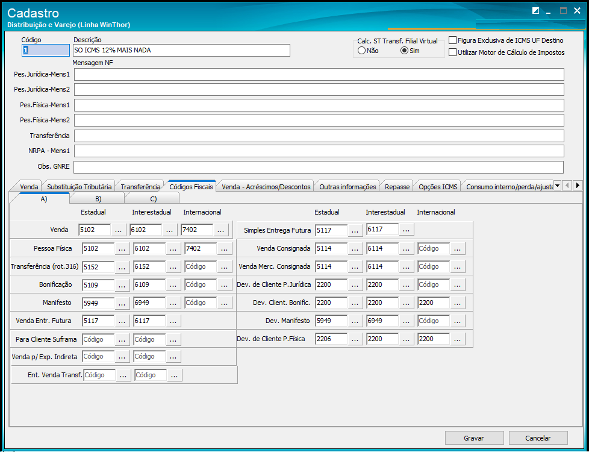Open lookup for Dev. de Cliente P.Física Estadual 2206
589x452 pixels.
click(355, 339)
